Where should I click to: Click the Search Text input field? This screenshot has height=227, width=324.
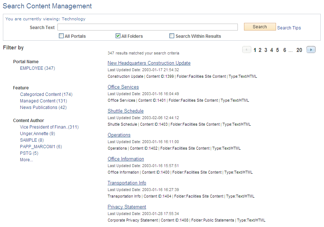coord(147,27)
